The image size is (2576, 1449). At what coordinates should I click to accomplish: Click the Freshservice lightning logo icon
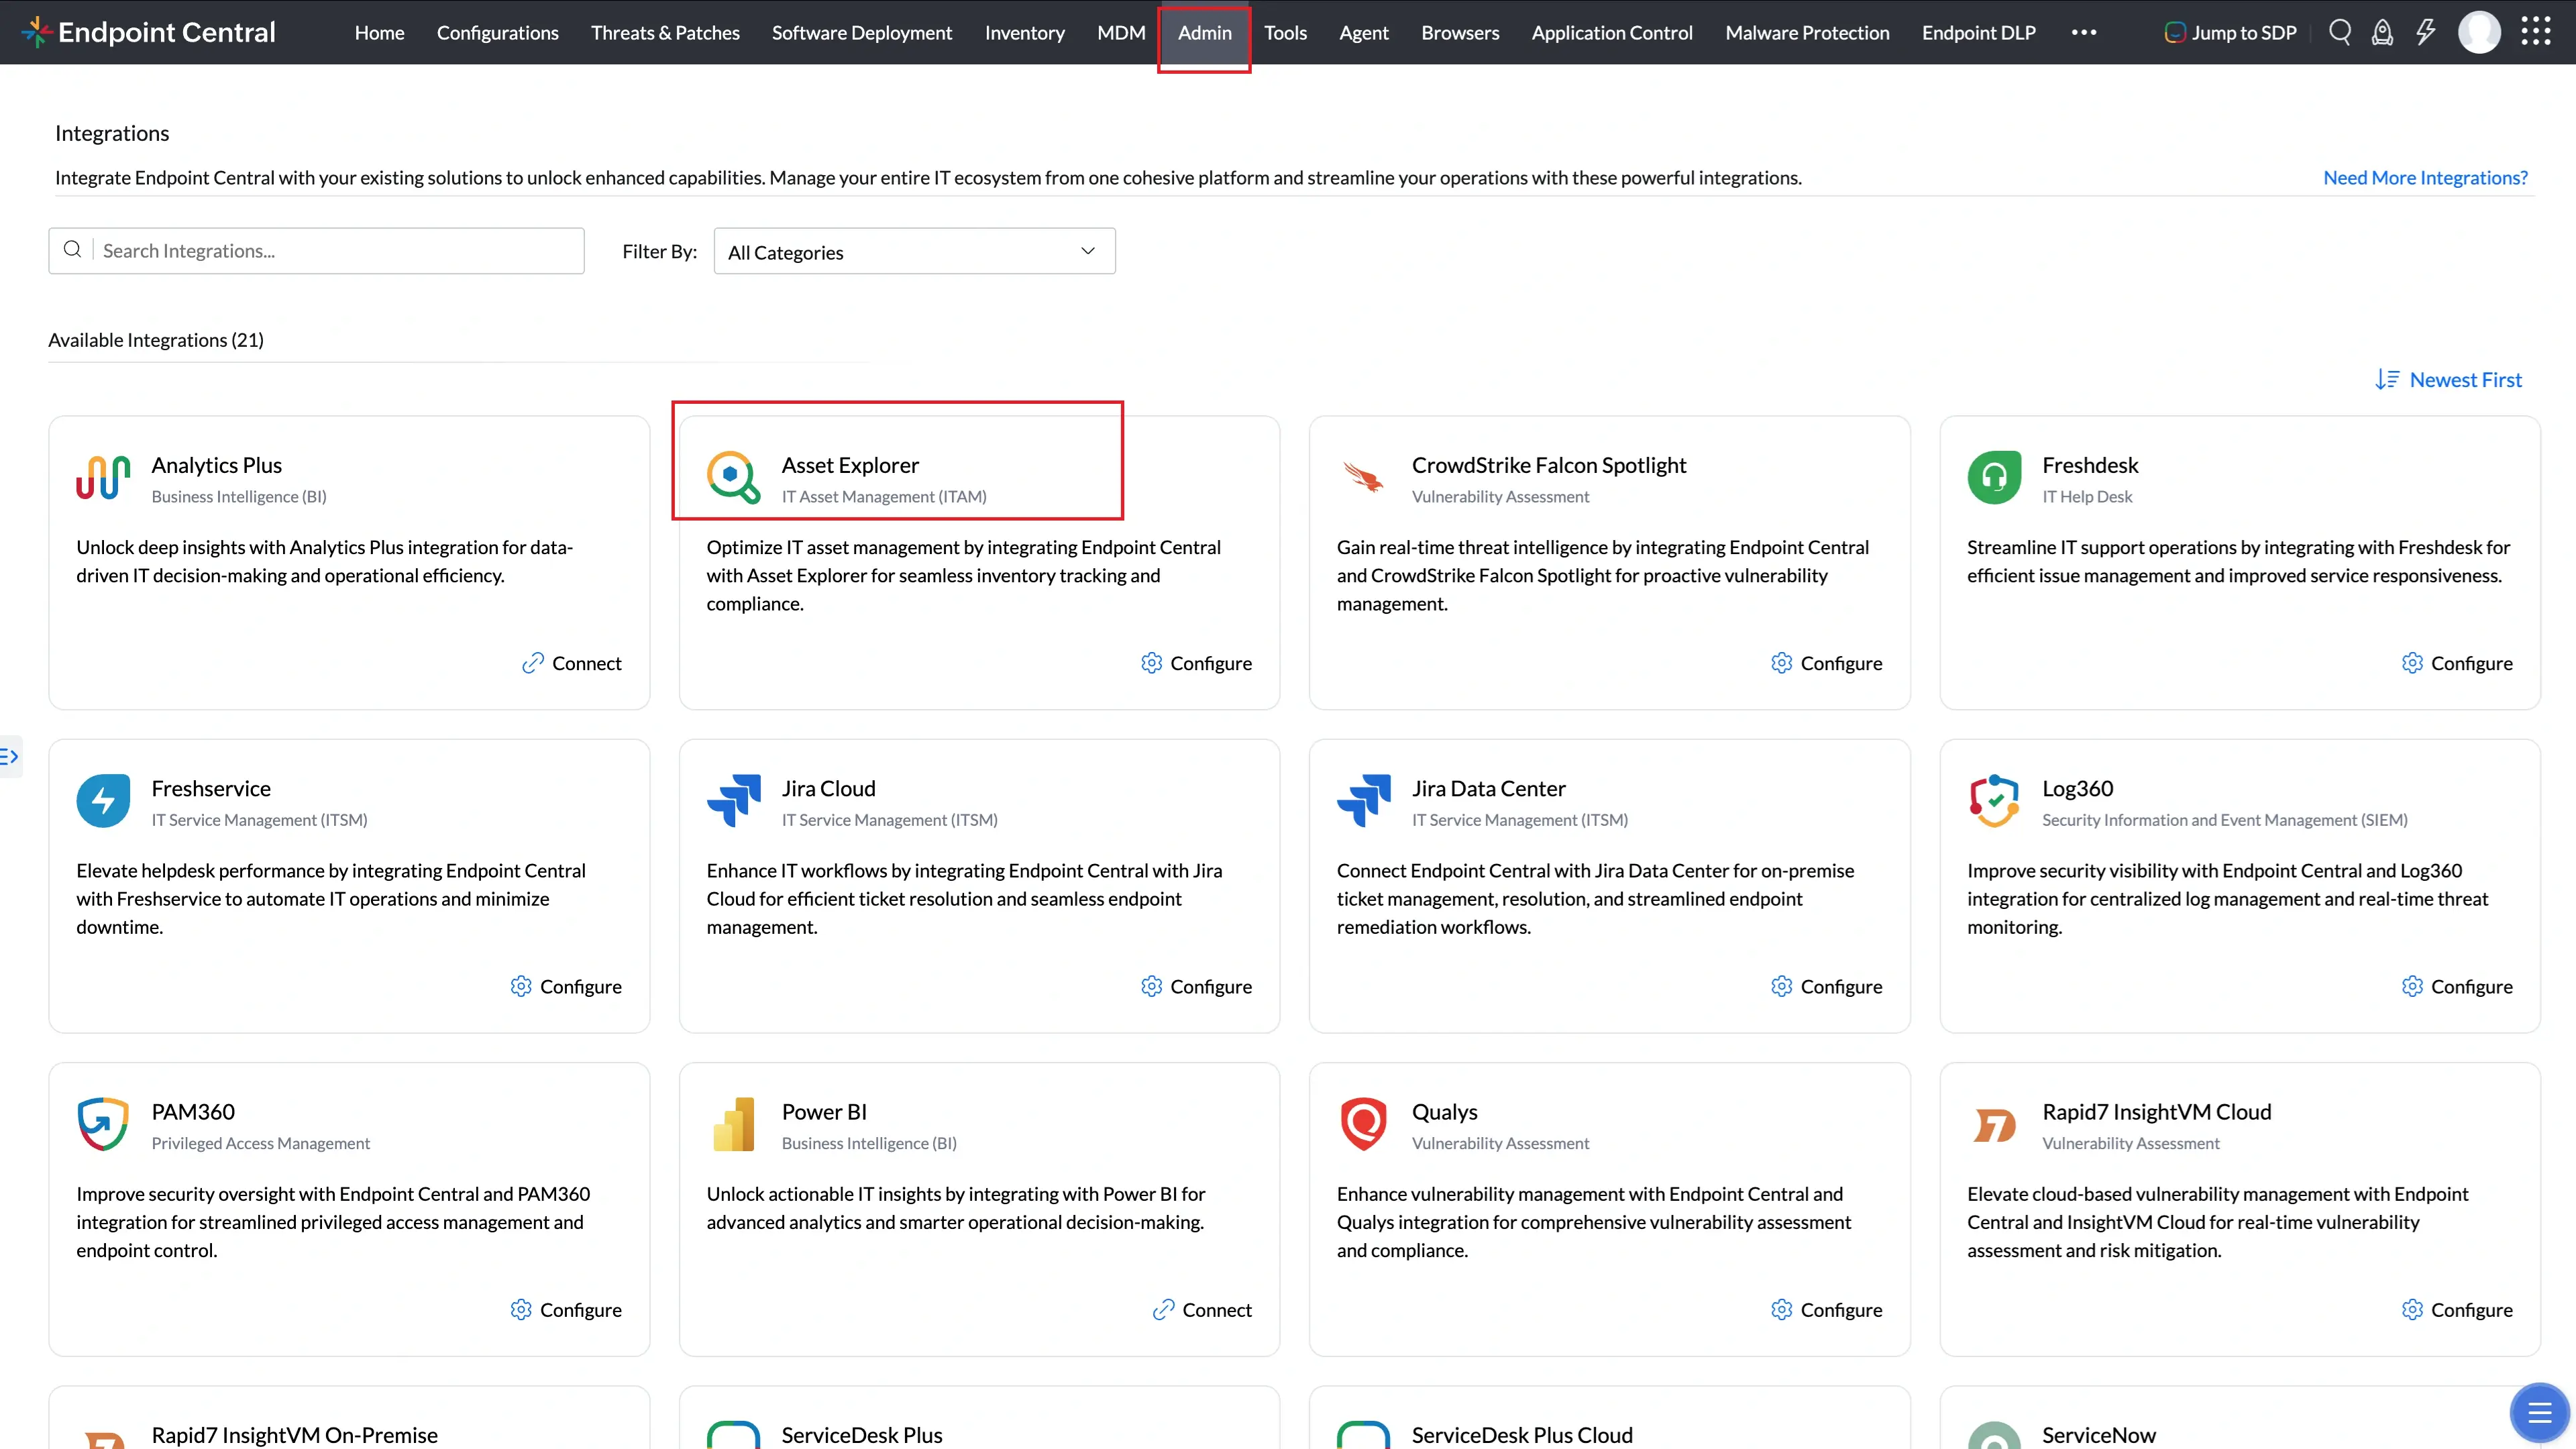[103, 801]
